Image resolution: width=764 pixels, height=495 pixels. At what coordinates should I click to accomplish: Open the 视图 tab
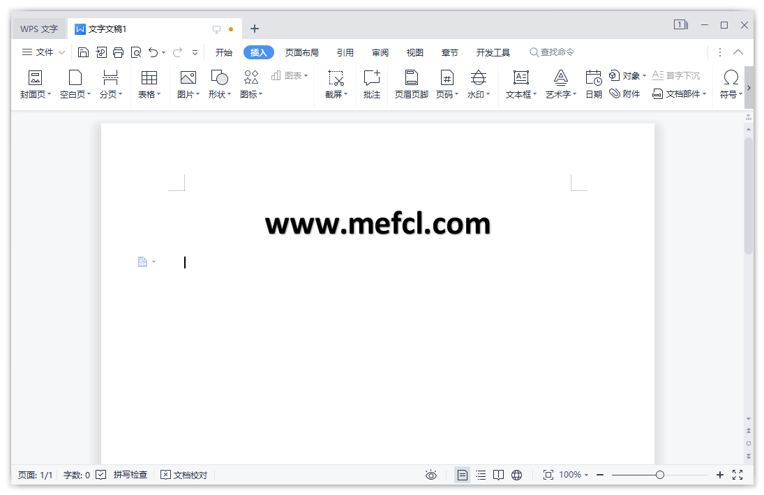tap(415, 52)
